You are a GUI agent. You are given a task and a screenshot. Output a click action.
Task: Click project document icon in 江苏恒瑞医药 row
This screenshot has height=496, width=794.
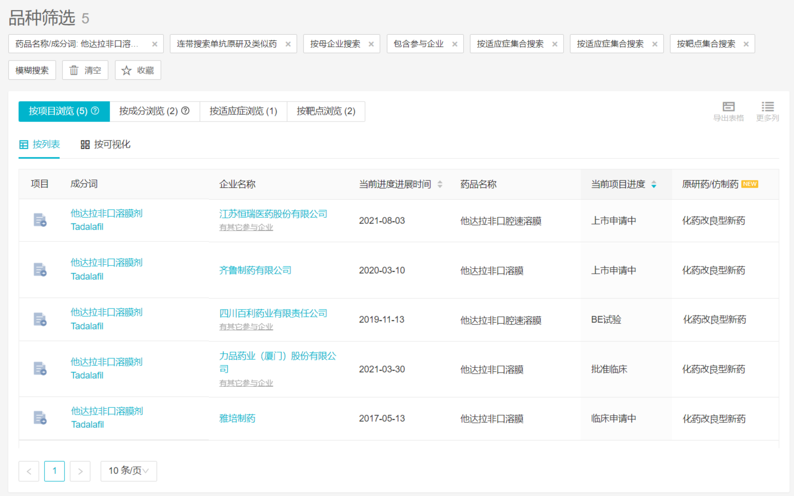40,220
